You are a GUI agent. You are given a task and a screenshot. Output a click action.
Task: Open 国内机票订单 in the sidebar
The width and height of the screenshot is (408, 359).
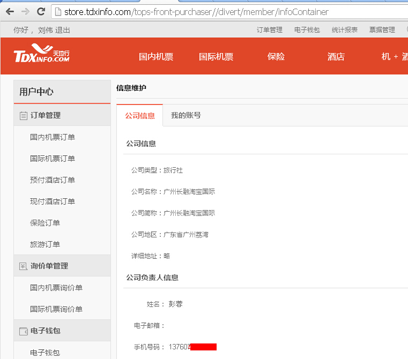pyautogui.click(x=53, y=137)
